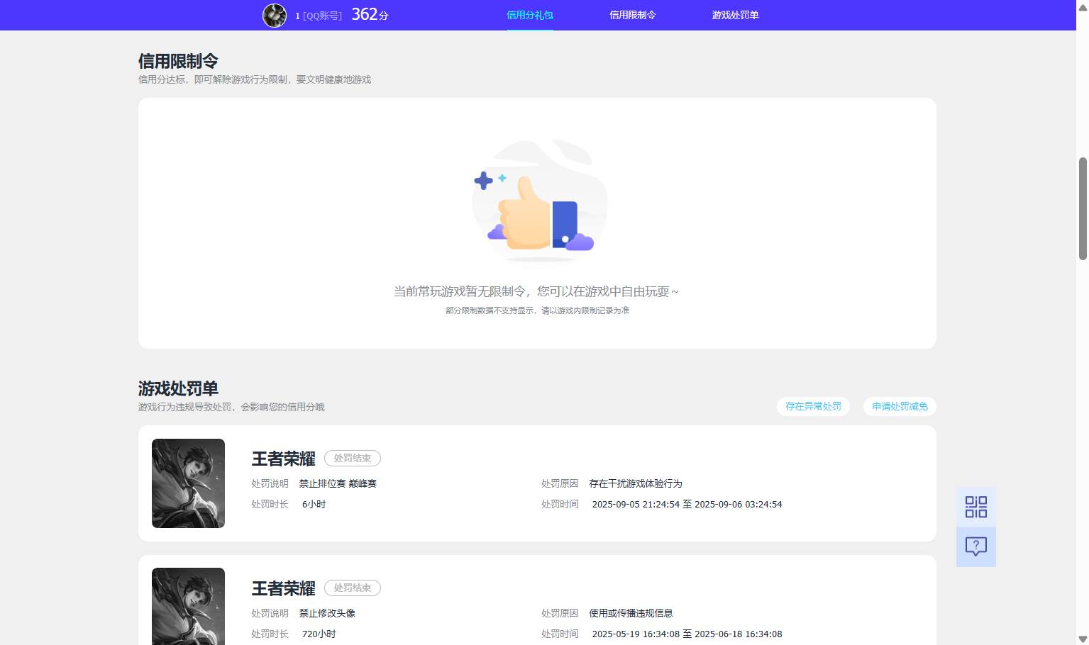Click the 存在异常处罚 button

[813, 406]
